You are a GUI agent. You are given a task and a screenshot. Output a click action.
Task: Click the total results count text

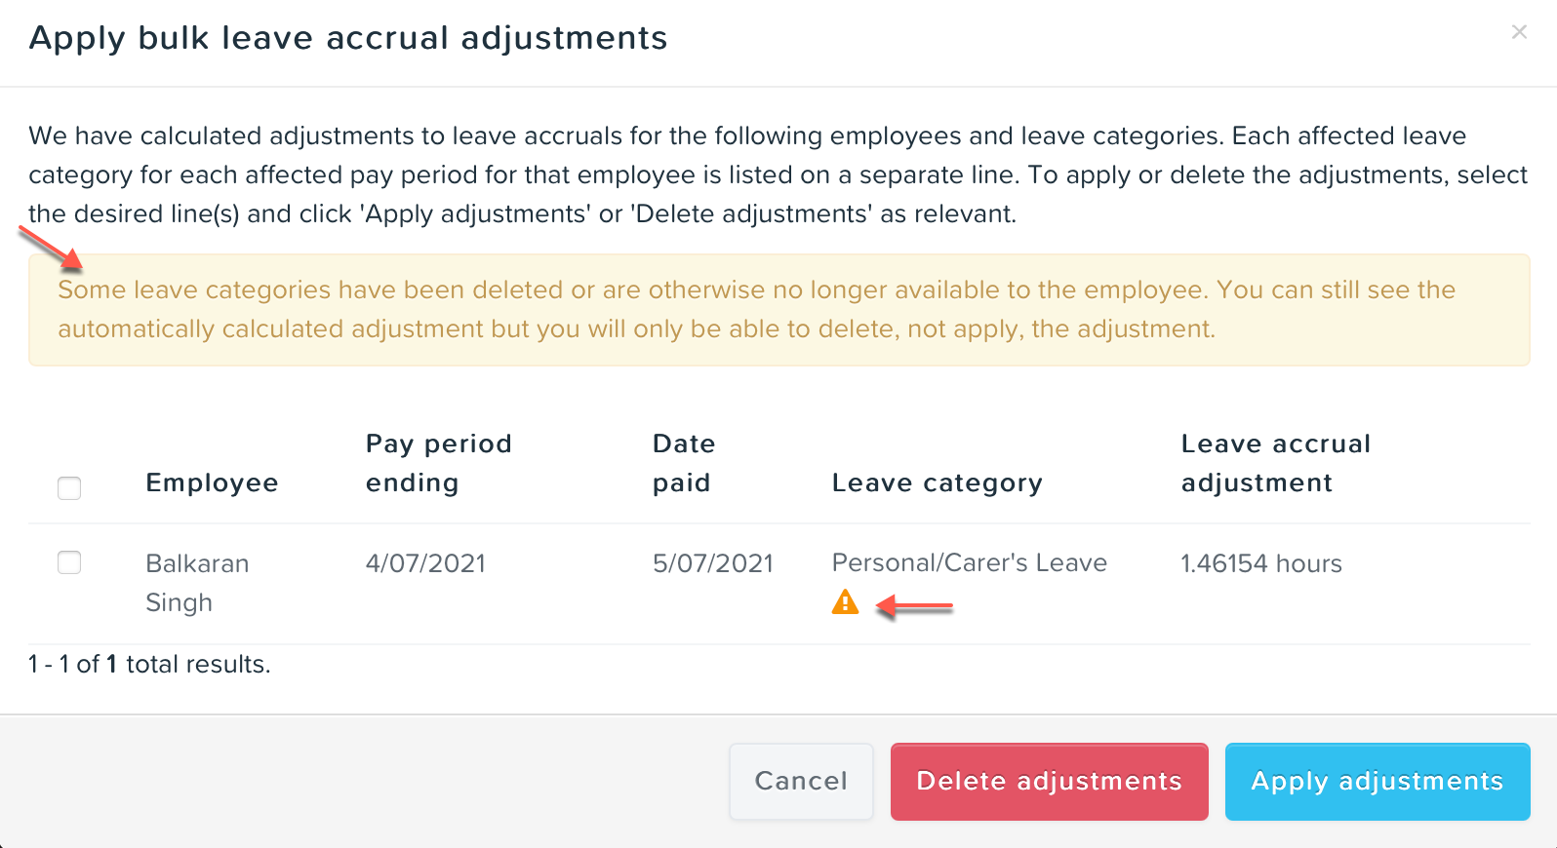pos(149,664)
